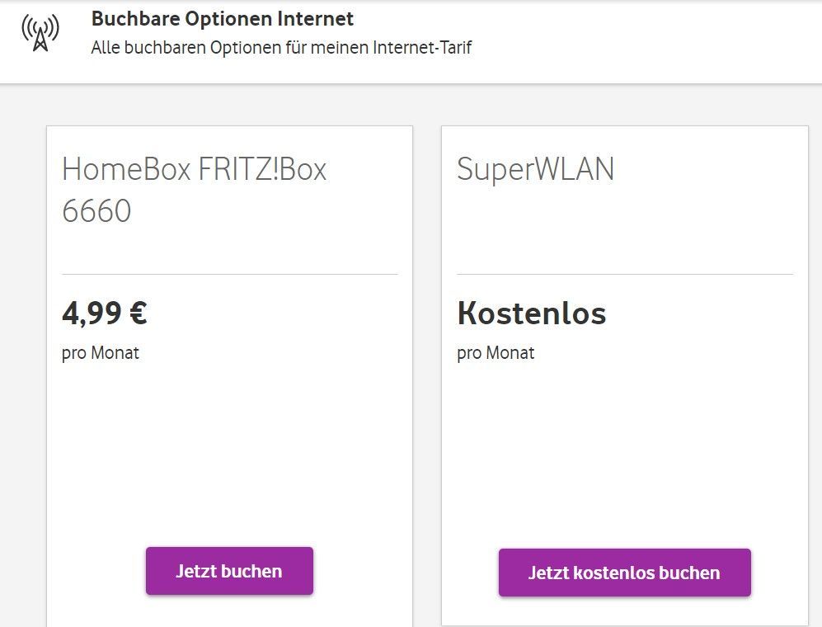Click the divider line in the SuperWLAN card
This screenshot has width=822, height=627.
[x=624, y=274]
